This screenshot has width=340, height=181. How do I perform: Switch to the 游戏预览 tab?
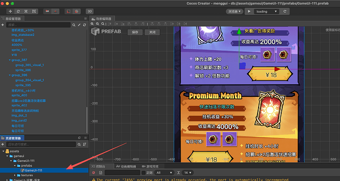point(150,167)
